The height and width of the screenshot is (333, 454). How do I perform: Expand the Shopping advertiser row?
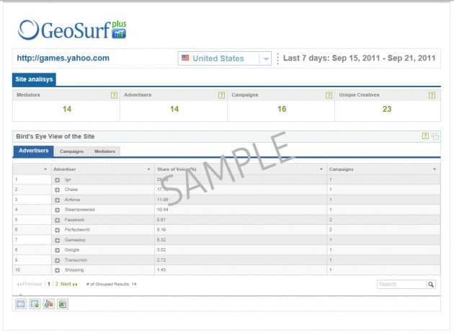point(58,270)
